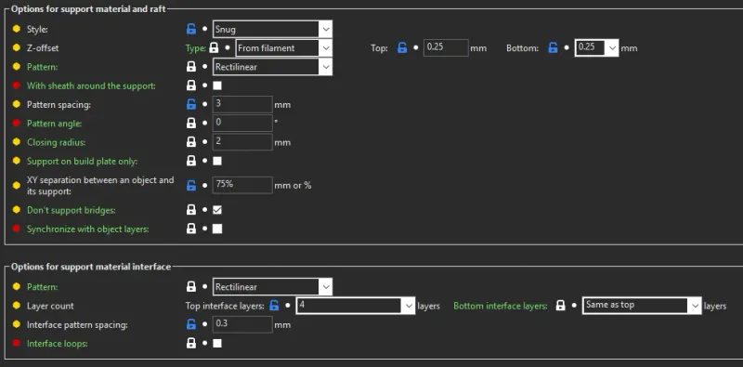Click the yellow dot beside Layer count
Viewport: 743px width, 367px height.
click(17, 306)
